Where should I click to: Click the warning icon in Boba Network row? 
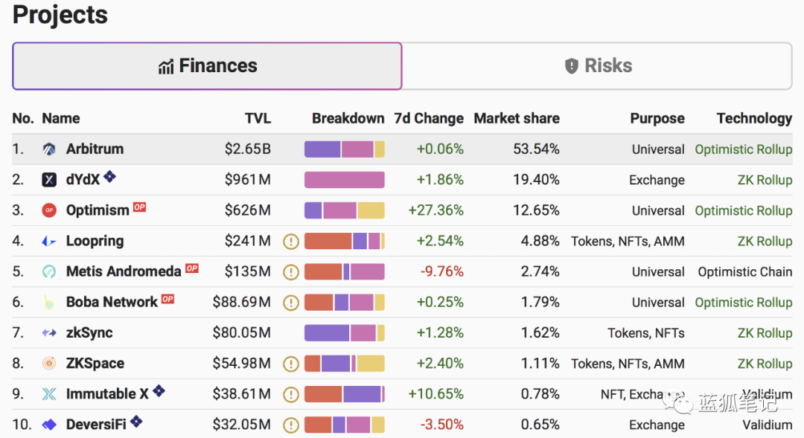[291, 303]
